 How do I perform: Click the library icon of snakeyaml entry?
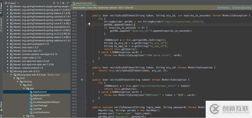[x=11, y=44]
